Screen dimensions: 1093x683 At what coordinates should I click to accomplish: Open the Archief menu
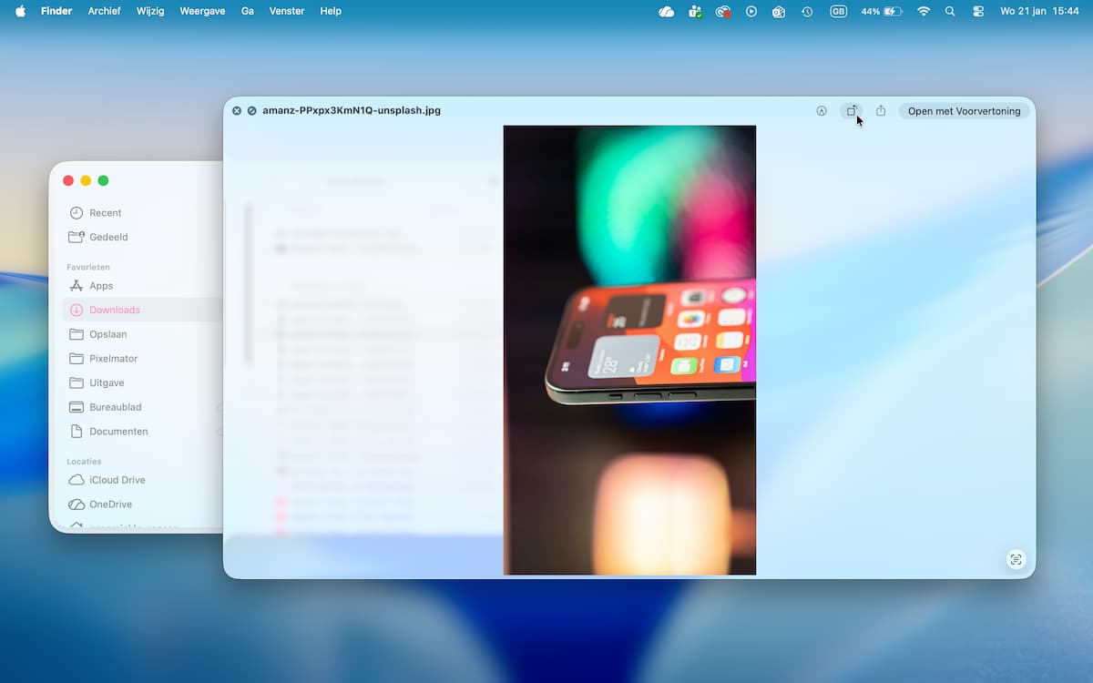coord(104,11)
